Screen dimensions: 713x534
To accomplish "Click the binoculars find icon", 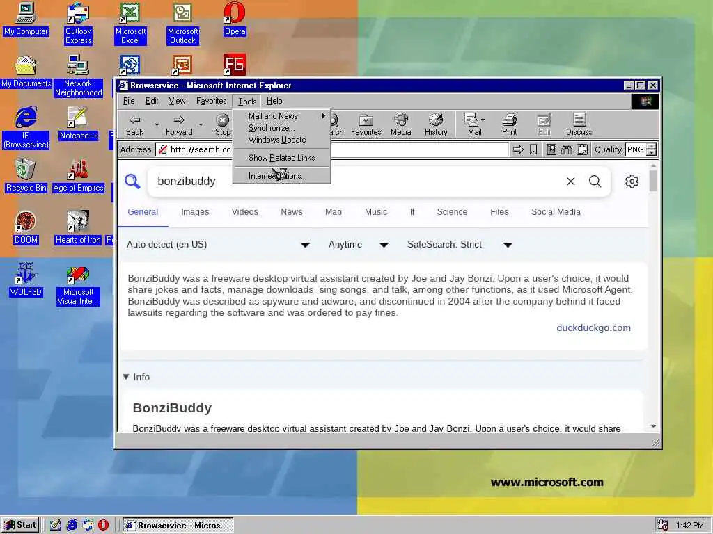I will [567, 149].
